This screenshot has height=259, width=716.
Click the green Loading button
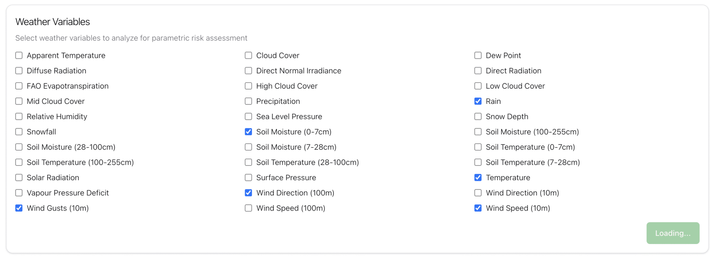[x=673, y=233]
